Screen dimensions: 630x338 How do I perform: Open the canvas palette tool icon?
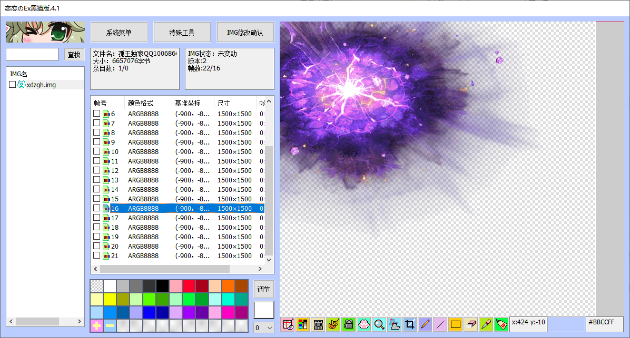288,324
